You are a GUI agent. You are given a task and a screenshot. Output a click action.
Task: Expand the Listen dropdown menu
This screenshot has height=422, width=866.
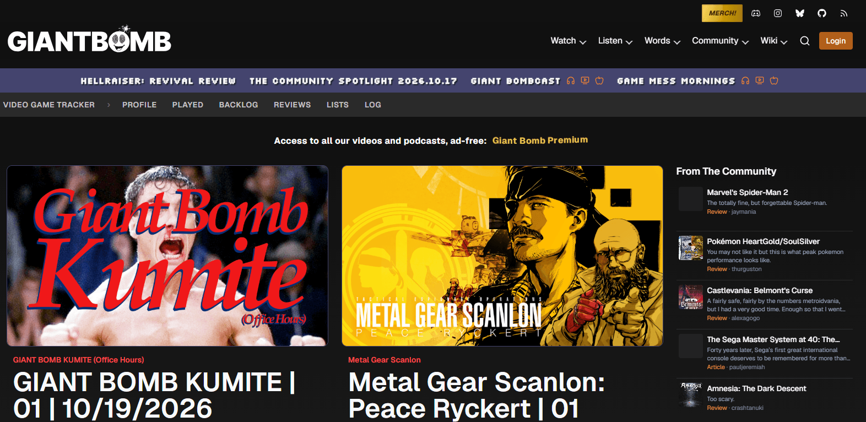point(615,41)
